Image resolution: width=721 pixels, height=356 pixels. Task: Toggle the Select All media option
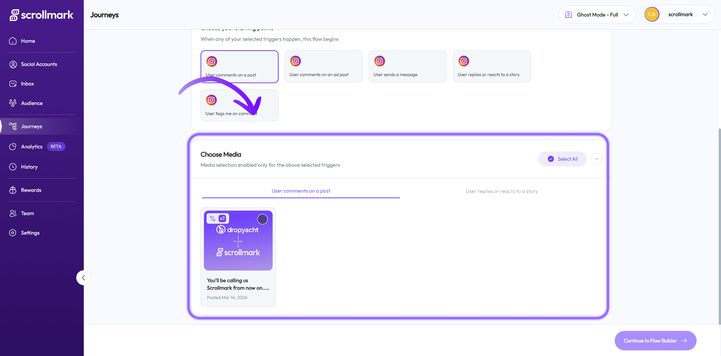[x=562, y=159]
